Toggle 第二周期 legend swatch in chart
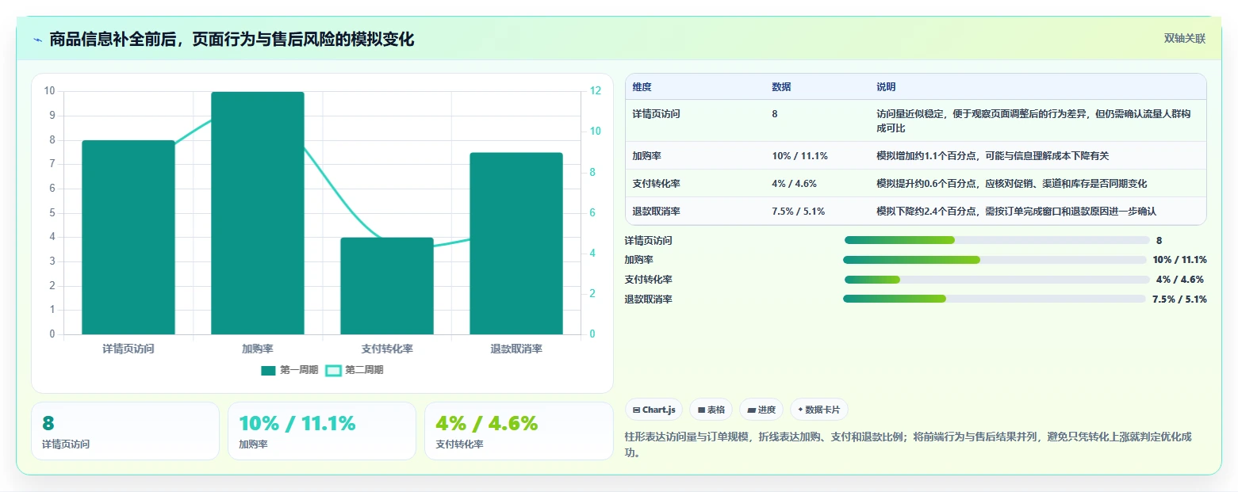Image resolution: width=1238 pixels, height=492 pixels. 333,370
